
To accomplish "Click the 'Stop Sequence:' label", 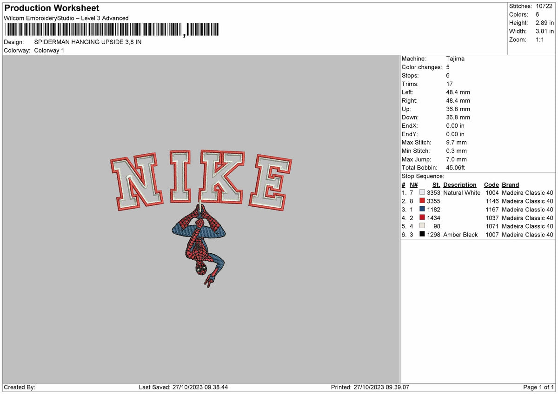I will coord(423,176).
